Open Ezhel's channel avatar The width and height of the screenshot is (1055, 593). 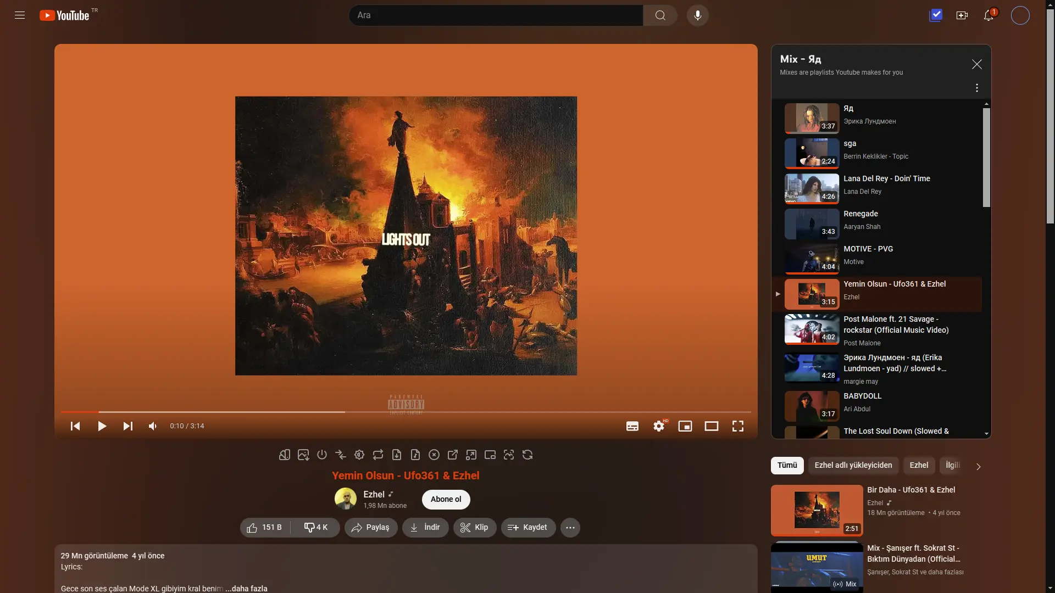click(x=346, y=499)
